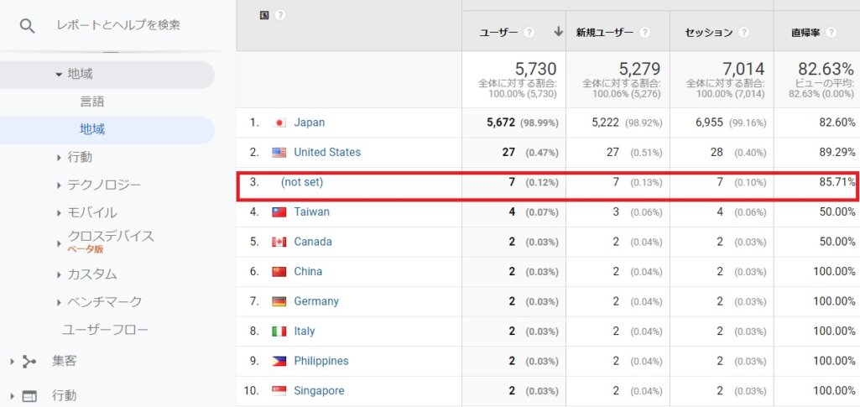860x407 pixels.
Task: Open the United States country link
Action: click(326, 152)
